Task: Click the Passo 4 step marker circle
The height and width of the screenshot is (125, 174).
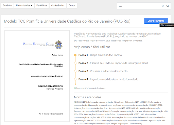Action: (75, 79)
